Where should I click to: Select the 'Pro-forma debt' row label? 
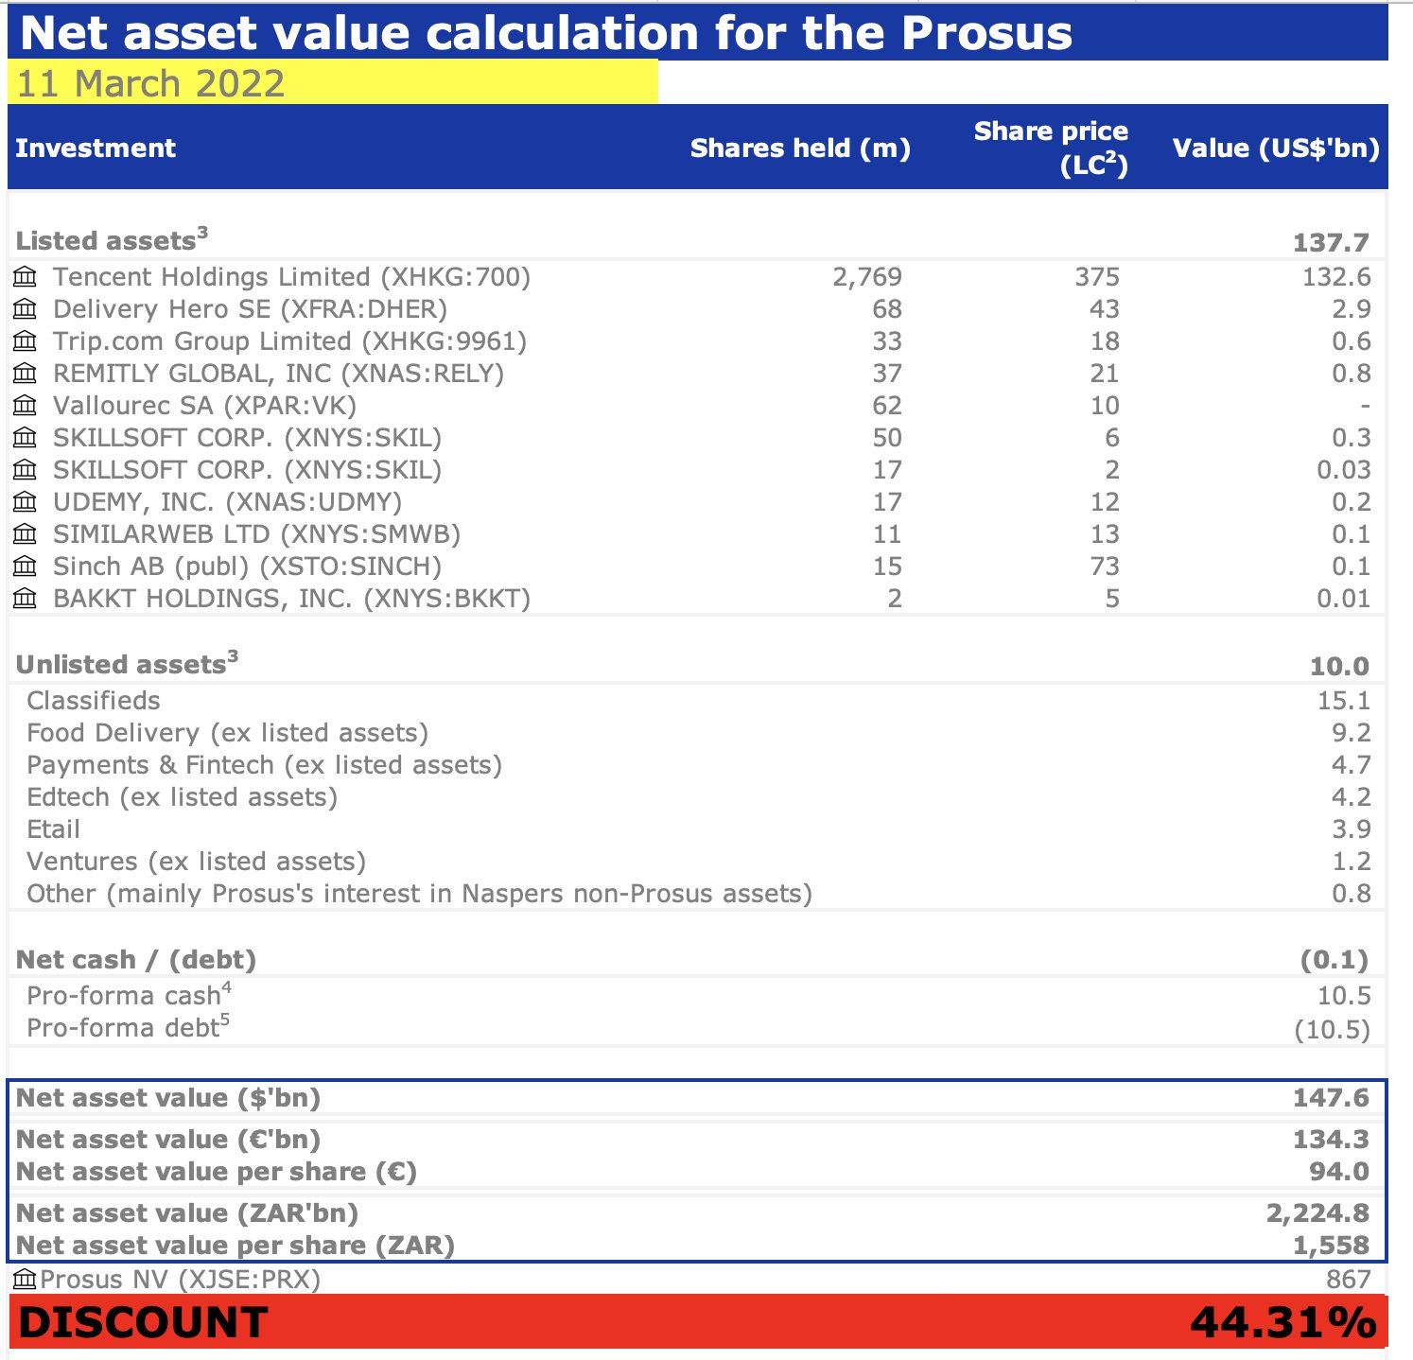pyautogui.click(x=128, y=1026)
